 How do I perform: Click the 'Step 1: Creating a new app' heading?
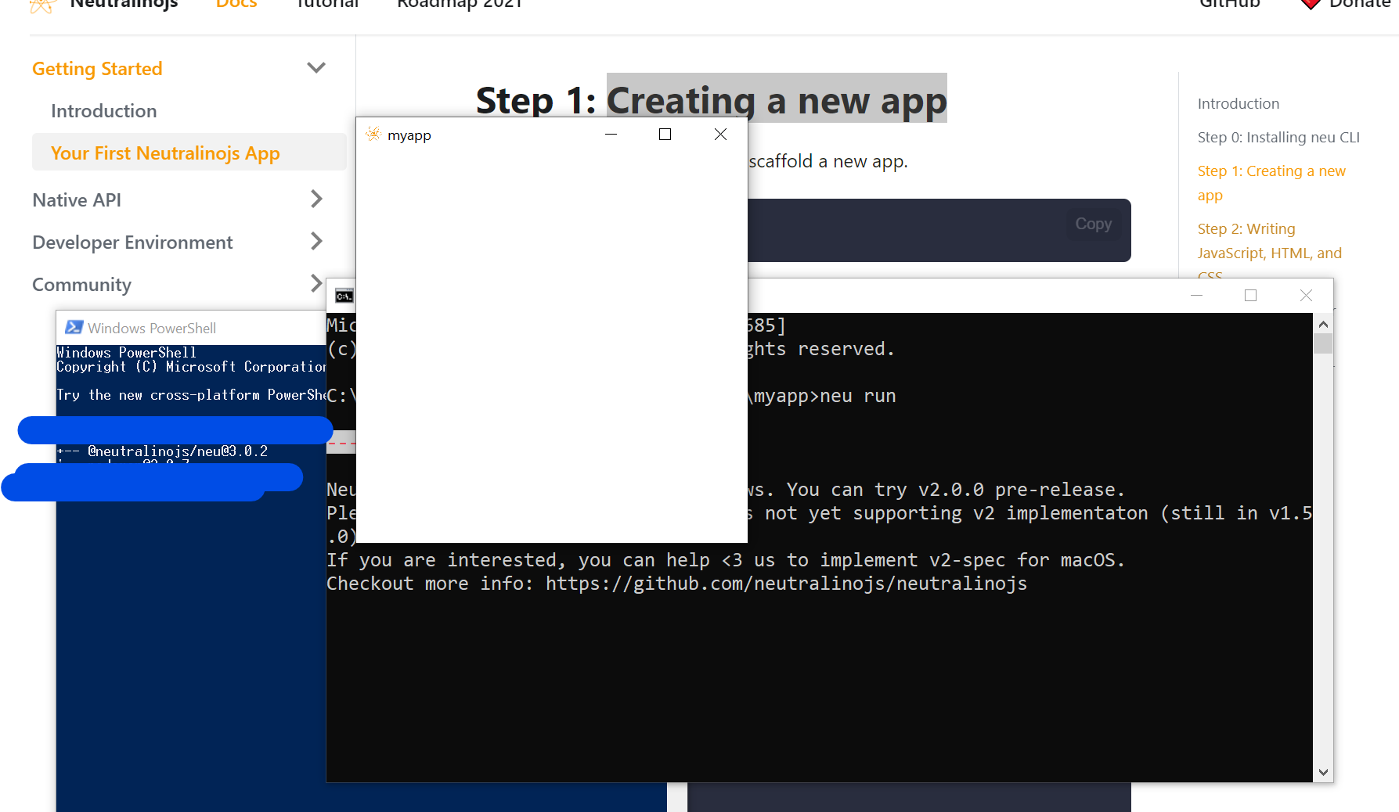pos(711,100)
